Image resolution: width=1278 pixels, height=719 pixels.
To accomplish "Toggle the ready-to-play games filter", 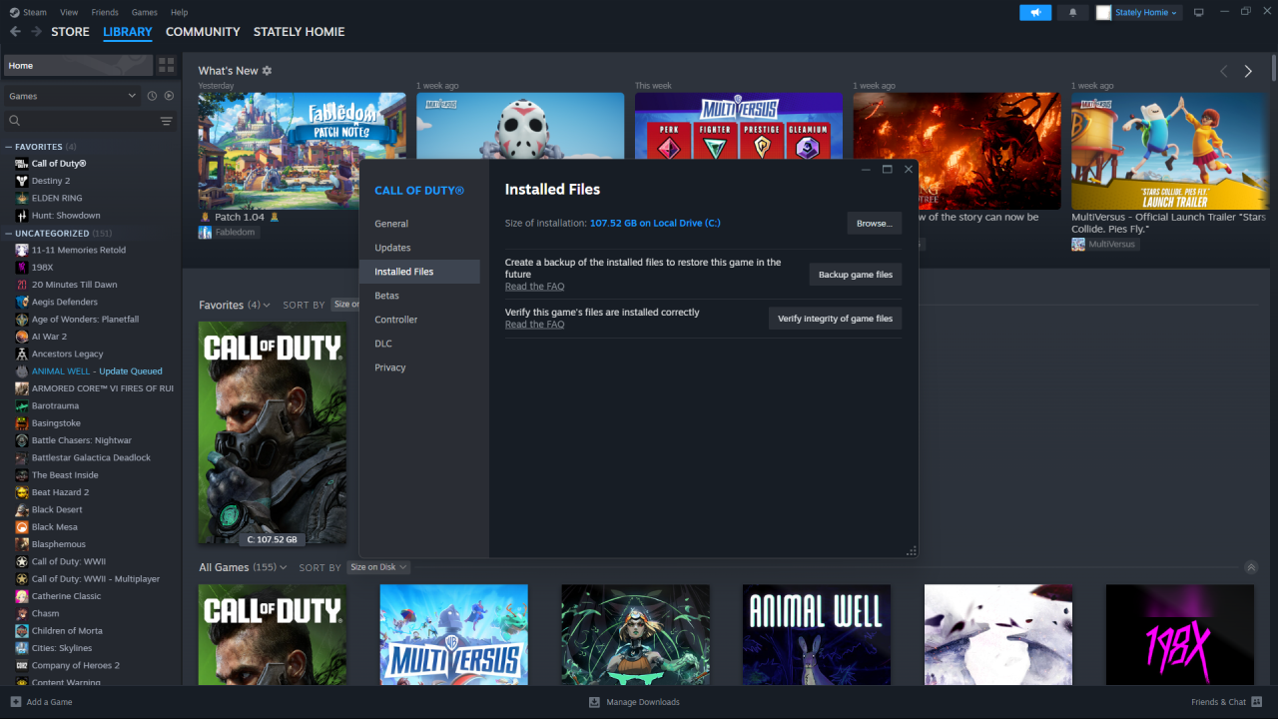I will click(x=169, y=96).
